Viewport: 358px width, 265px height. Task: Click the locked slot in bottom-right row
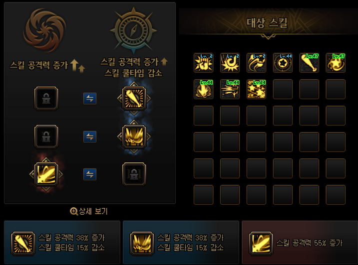coord(134,174)
